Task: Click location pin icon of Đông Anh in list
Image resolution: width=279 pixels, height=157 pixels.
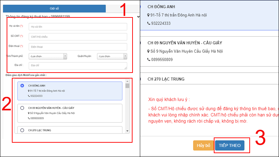Action: coord(29,91)
